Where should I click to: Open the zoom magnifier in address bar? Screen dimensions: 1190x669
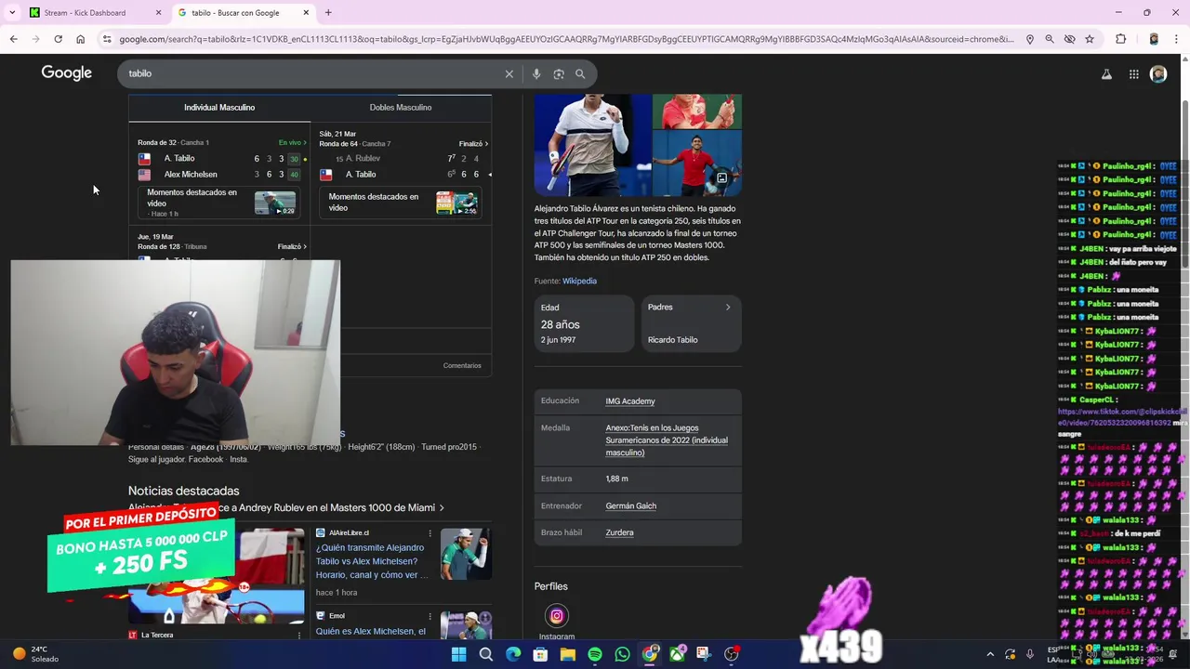tap(1050, 39)
